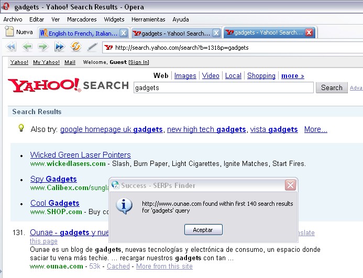The image size is (363, 278).
Task: Open the Ayuda menu
Action: coord(181,19)
